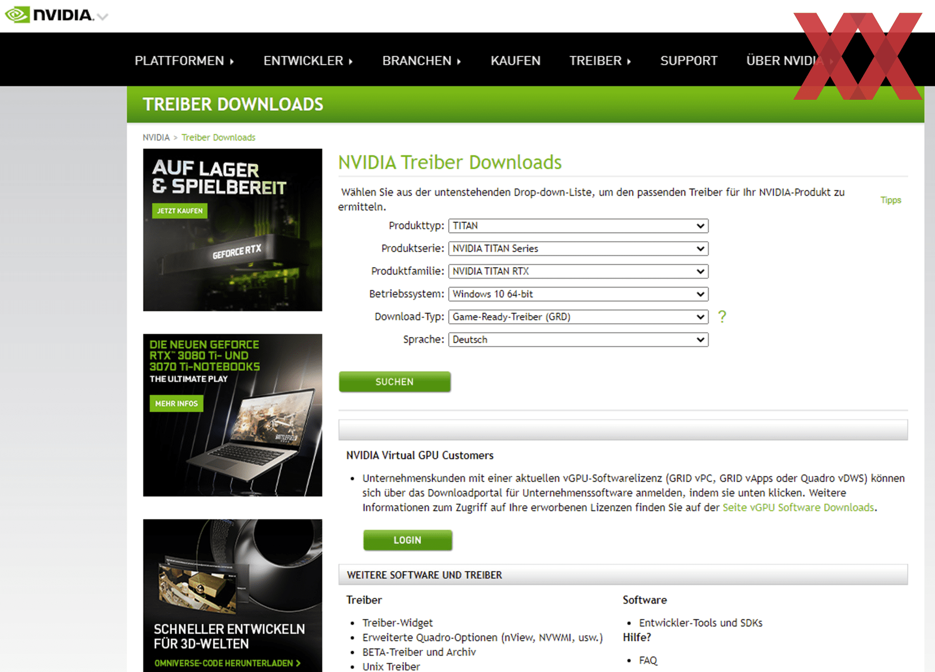Open the PLATTFORMEN menu
Image resolution: width=935 pixels, height=672 pixels.
point(185,61)
